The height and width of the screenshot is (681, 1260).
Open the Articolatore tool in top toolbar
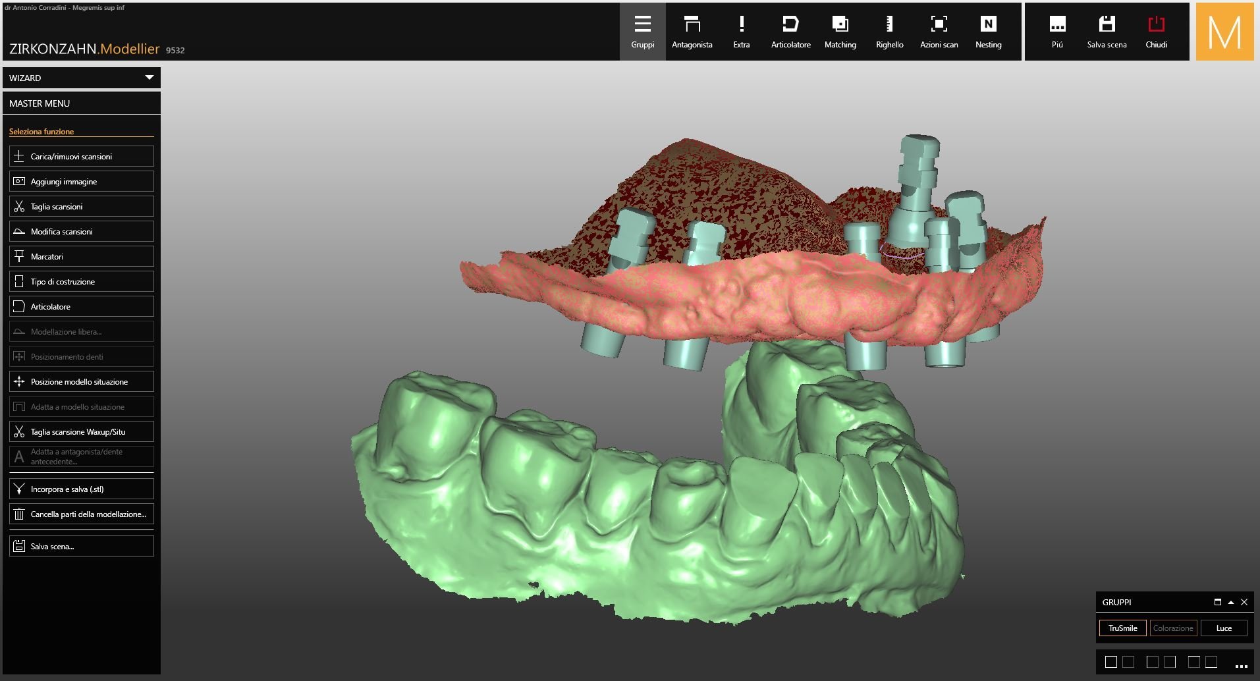[x=790, y=32]
